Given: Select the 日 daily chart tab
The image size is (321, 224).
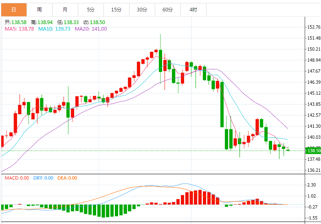Looking at the screenshot, I should pos(14,10).
